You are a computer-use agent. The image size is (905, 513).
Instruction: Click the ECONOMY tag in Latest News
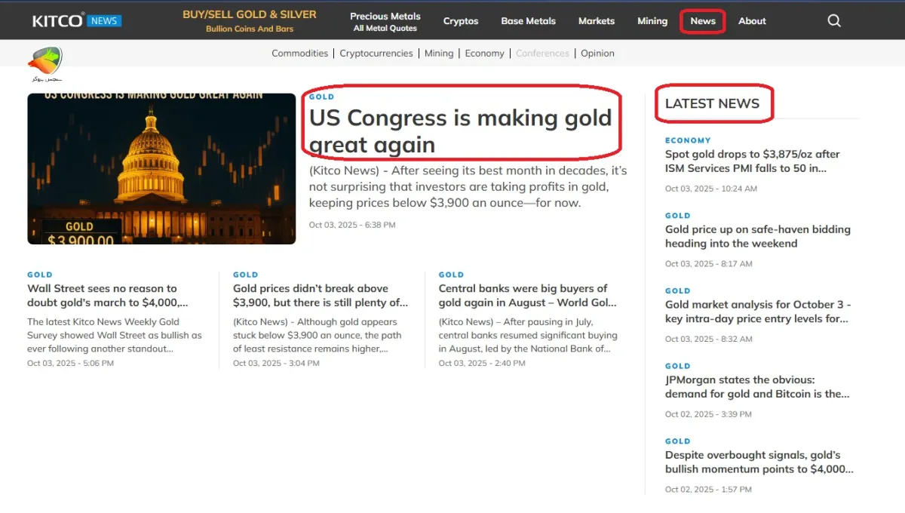coord(688,140)
